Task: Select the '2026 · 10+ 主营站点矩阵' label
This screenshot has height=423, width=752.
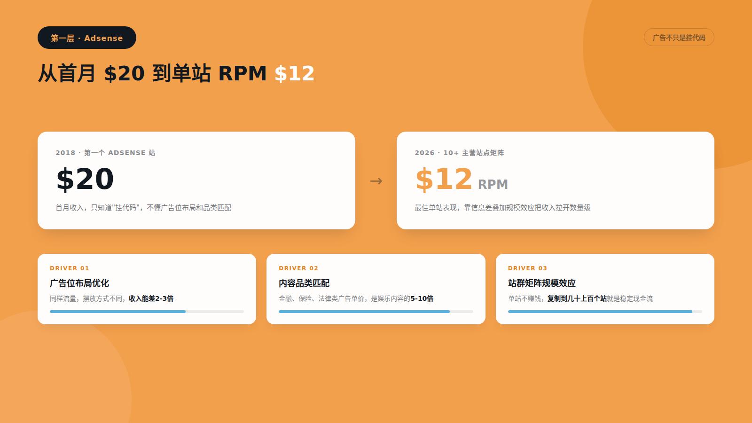Action: (x=459, y=153)
